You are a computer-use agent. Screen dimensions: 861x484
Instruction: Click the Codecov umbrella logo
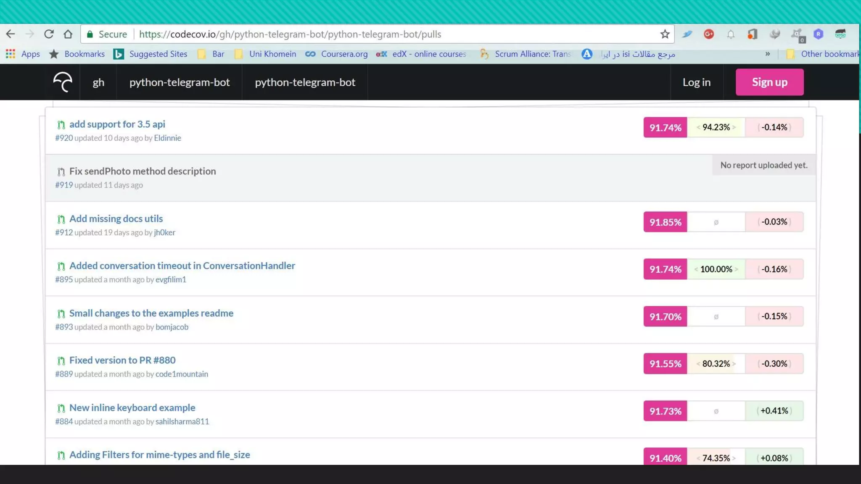pyautogui.click(x=63, y=82)
